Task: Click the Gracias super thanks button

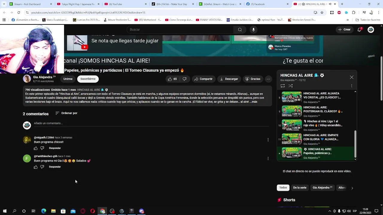Action: click(x=253, y=79)
